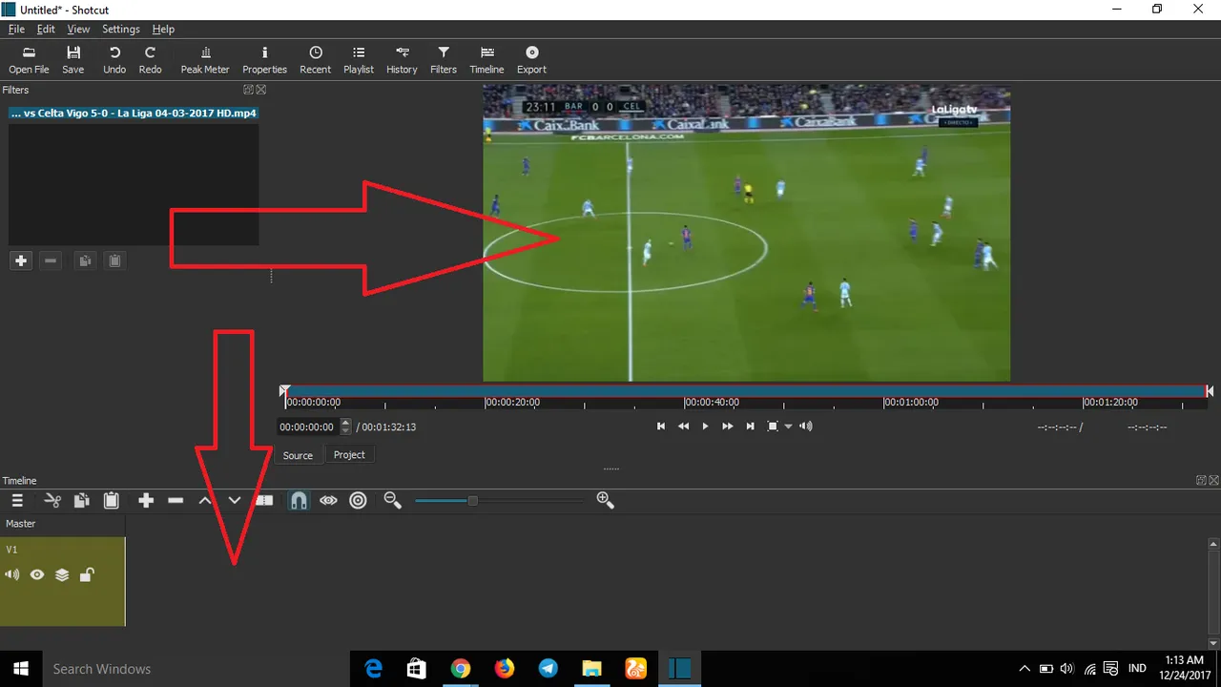Click the timecode spinner arrows

point(345,427)
